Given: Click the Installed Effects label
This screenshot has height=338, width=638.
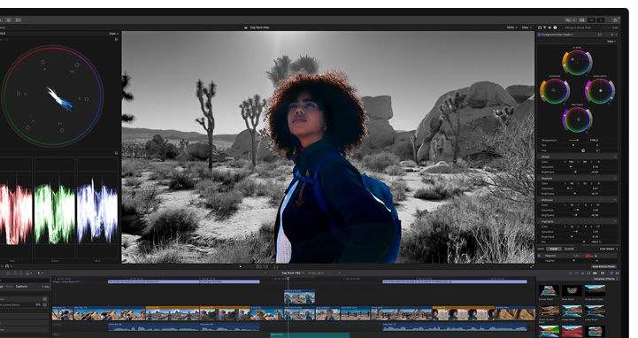Looking at the screenshot, I should (x=603, y=279).
